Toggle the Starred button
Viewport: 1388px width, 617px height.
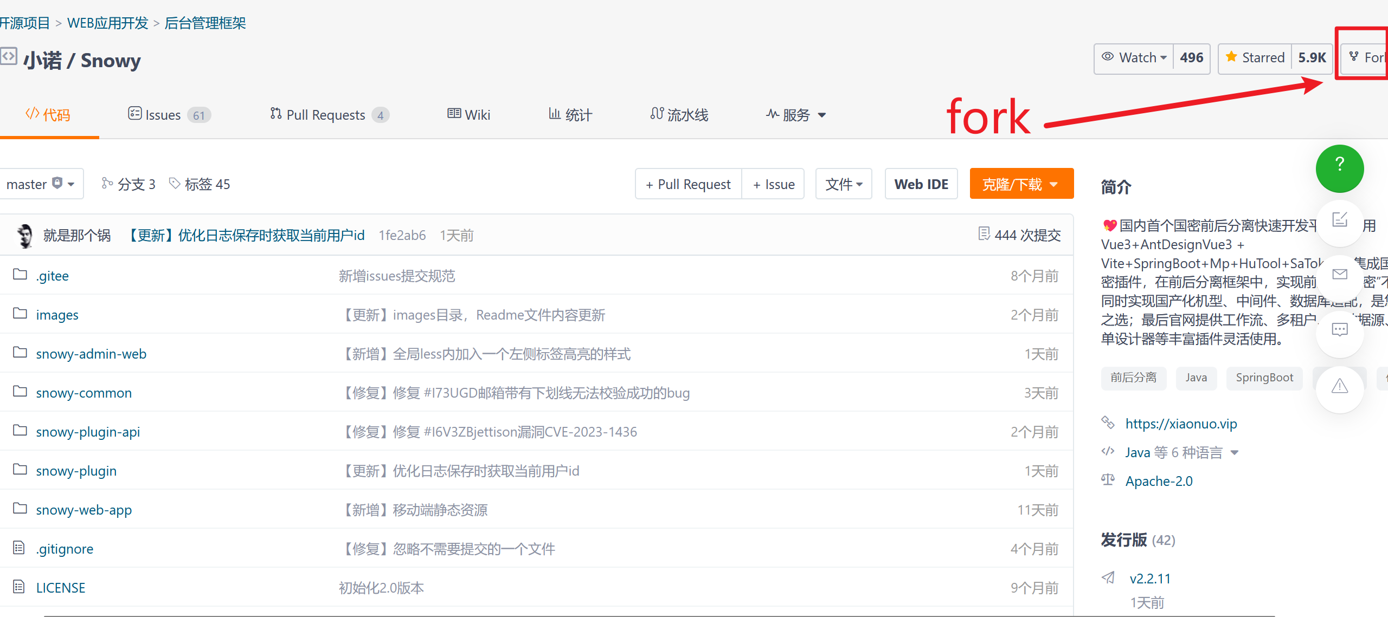1255,58
